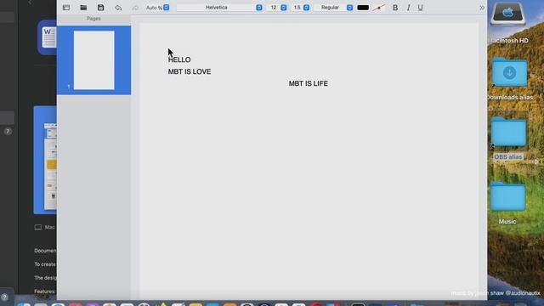Click the screenshot preview in background window
Screen dimensions: 544x306
tap(45, 160)
